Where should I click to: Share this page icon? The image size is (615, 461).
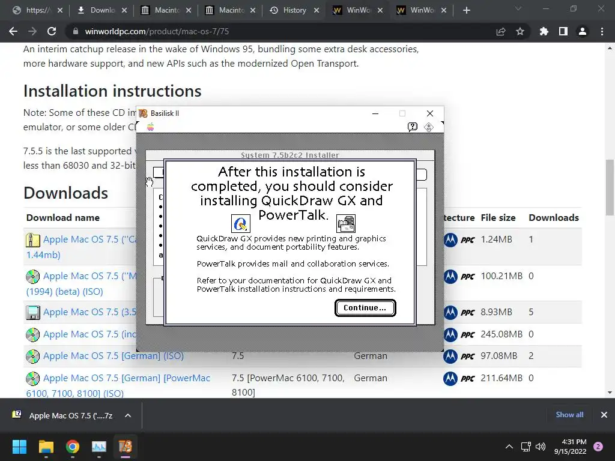coord(501,31)
